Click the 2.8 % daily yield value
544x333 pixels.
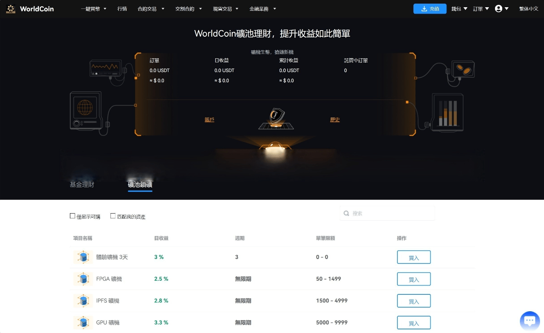point(161,300)
